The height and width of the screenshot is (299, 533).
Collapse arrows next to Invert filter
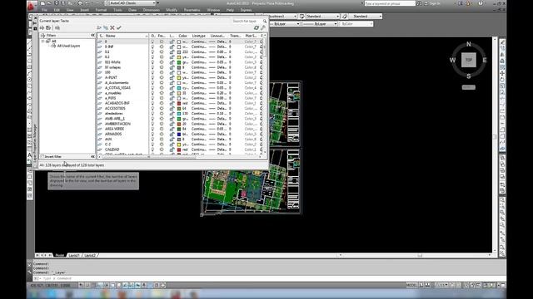(92, 157)
